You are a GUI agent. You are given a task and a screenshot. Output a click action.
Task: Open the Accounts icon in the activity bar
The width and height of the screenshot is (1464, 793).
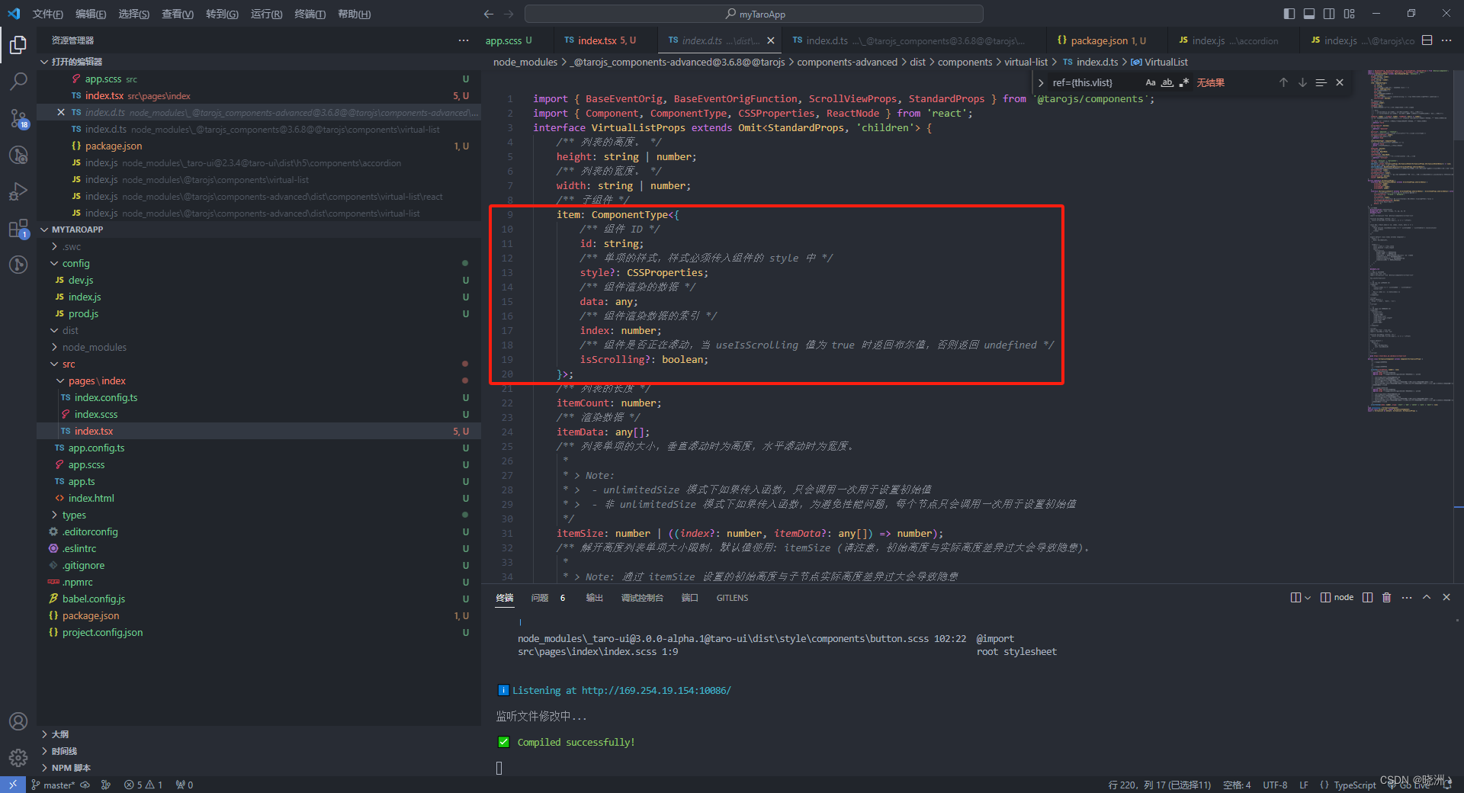pyautogui.click(x=18, y=721)
